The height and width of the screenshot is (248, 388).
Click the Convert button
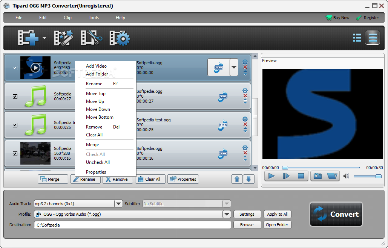(336, 214)
